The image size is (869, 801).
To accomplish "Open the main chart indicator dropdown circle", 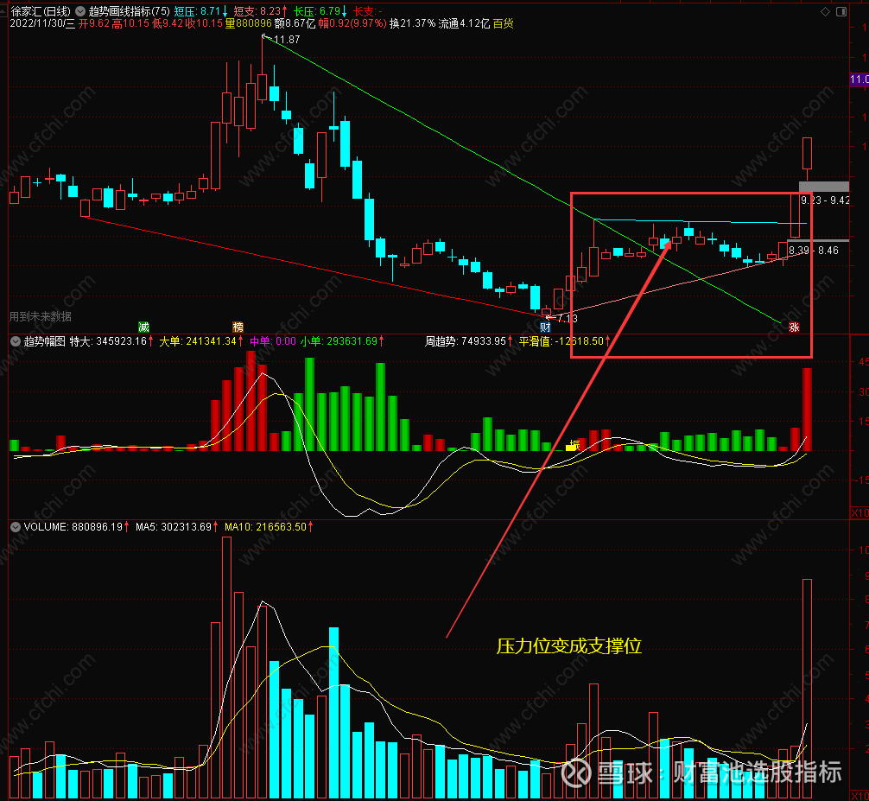I will pos(80,11).
